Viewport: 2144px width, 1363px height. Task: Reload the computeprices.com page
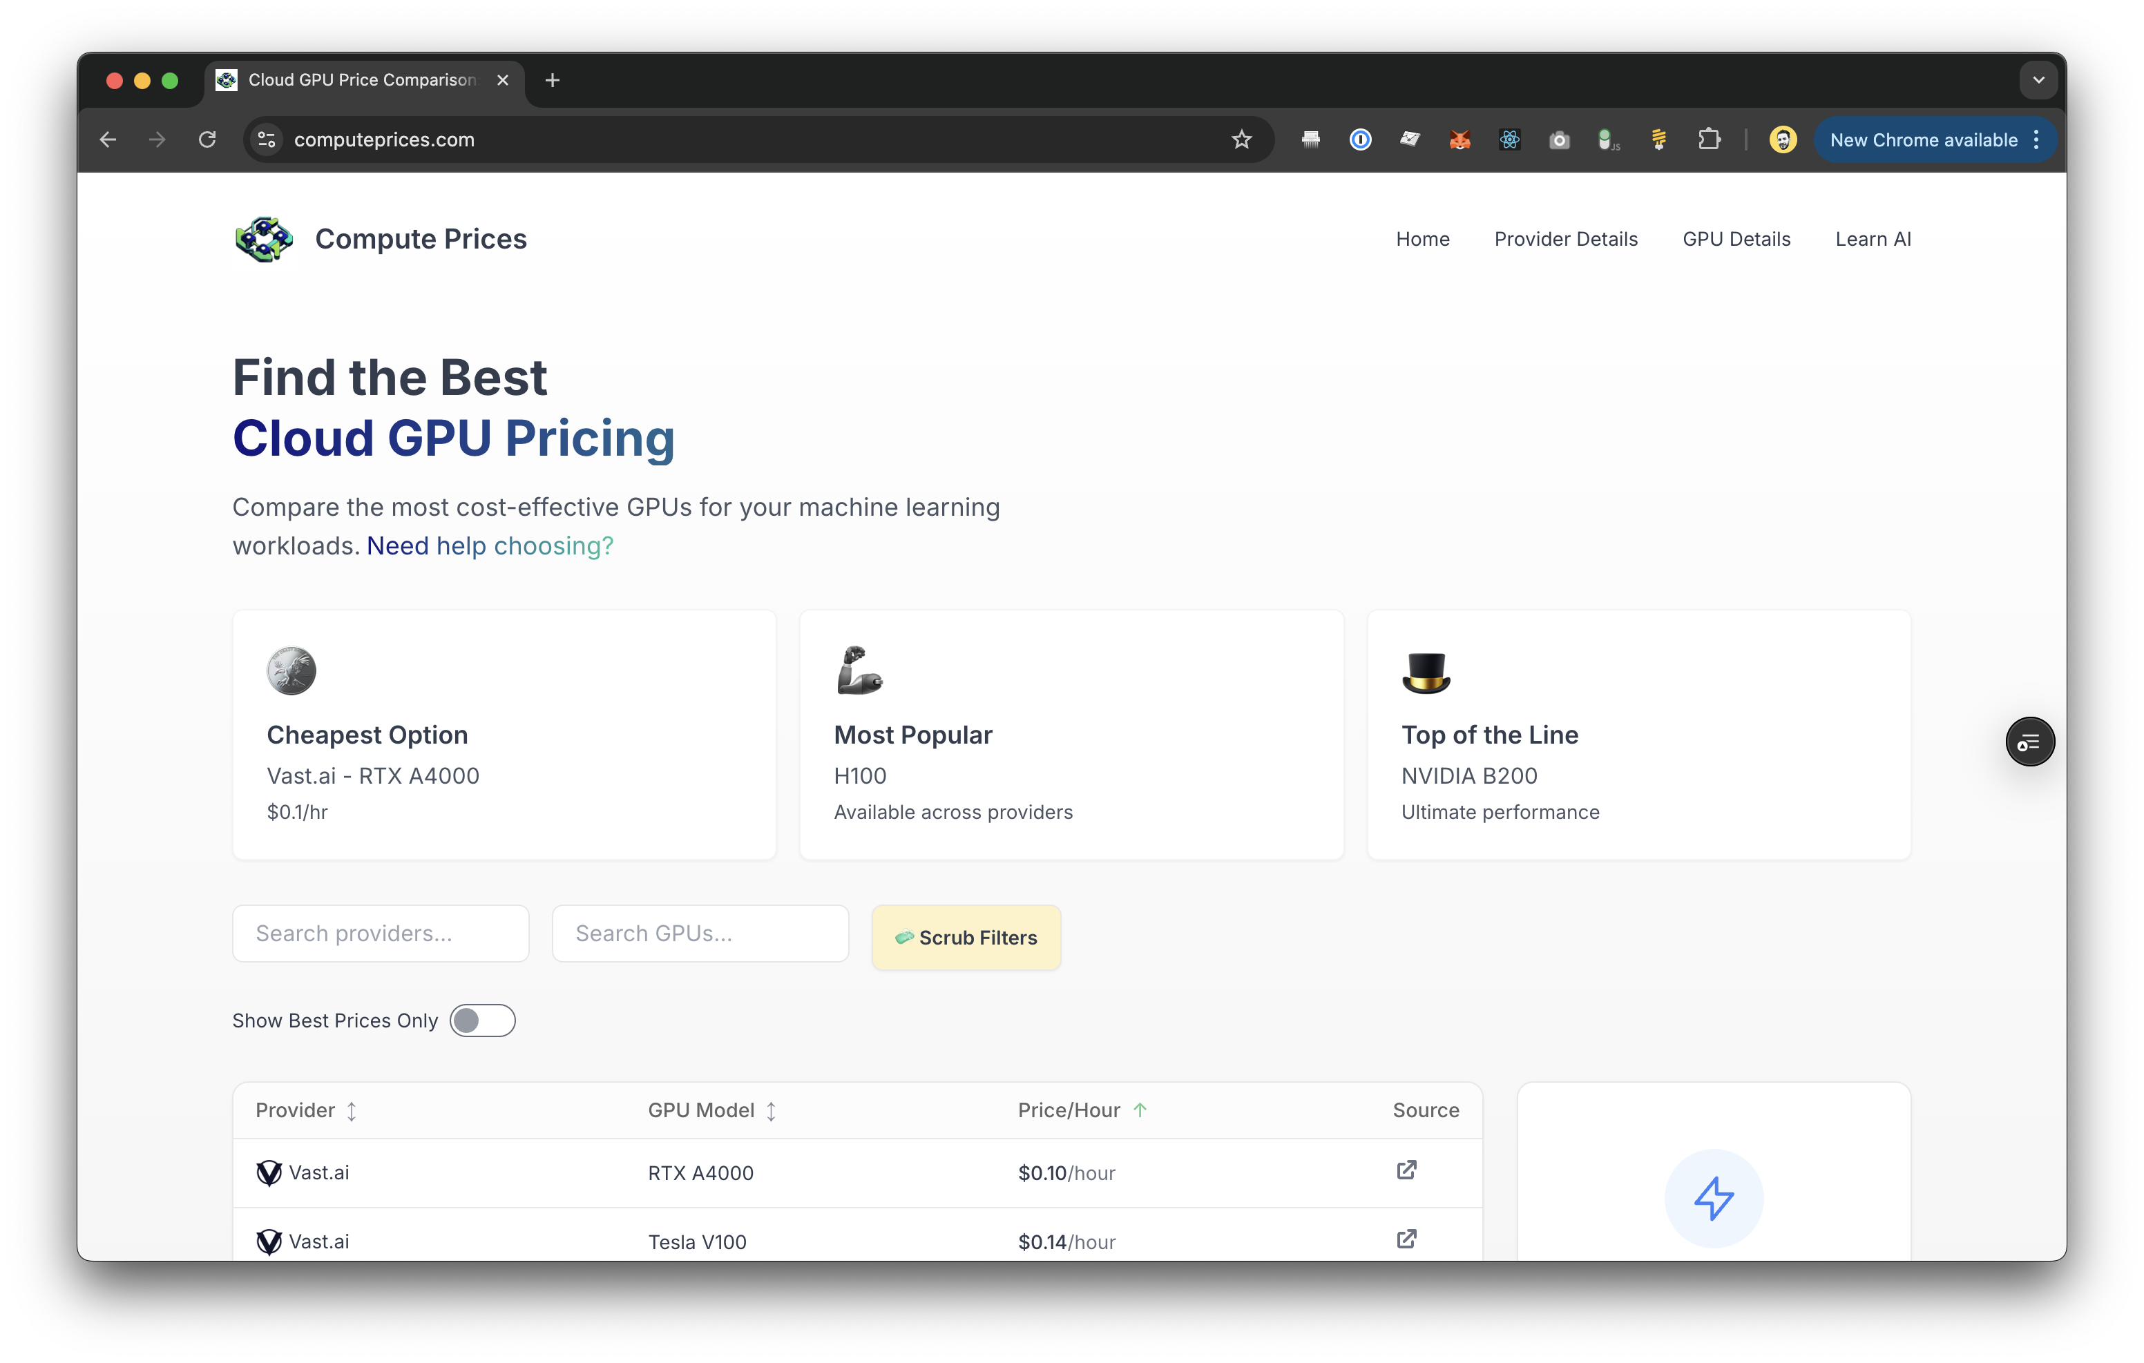207,139
